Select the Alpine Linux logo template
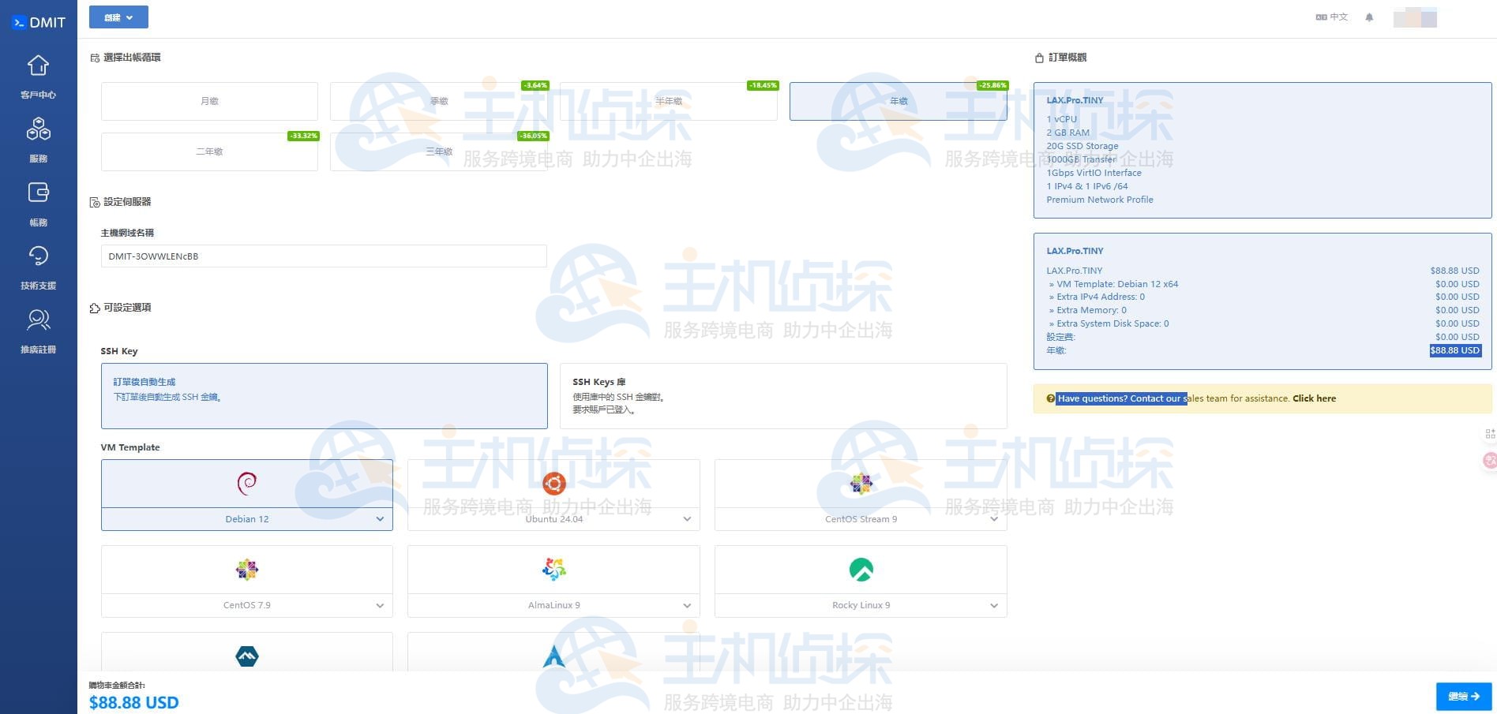Image resolution: width=1497 pixels, height=714 pixels. (247, 655)
